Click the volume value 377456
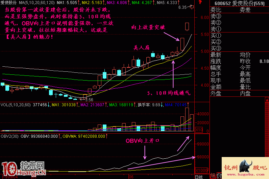 40,105
